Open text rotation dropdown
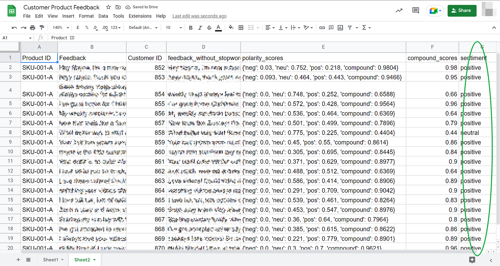Screen dimensions: 500x266 [x=308, y=27]
